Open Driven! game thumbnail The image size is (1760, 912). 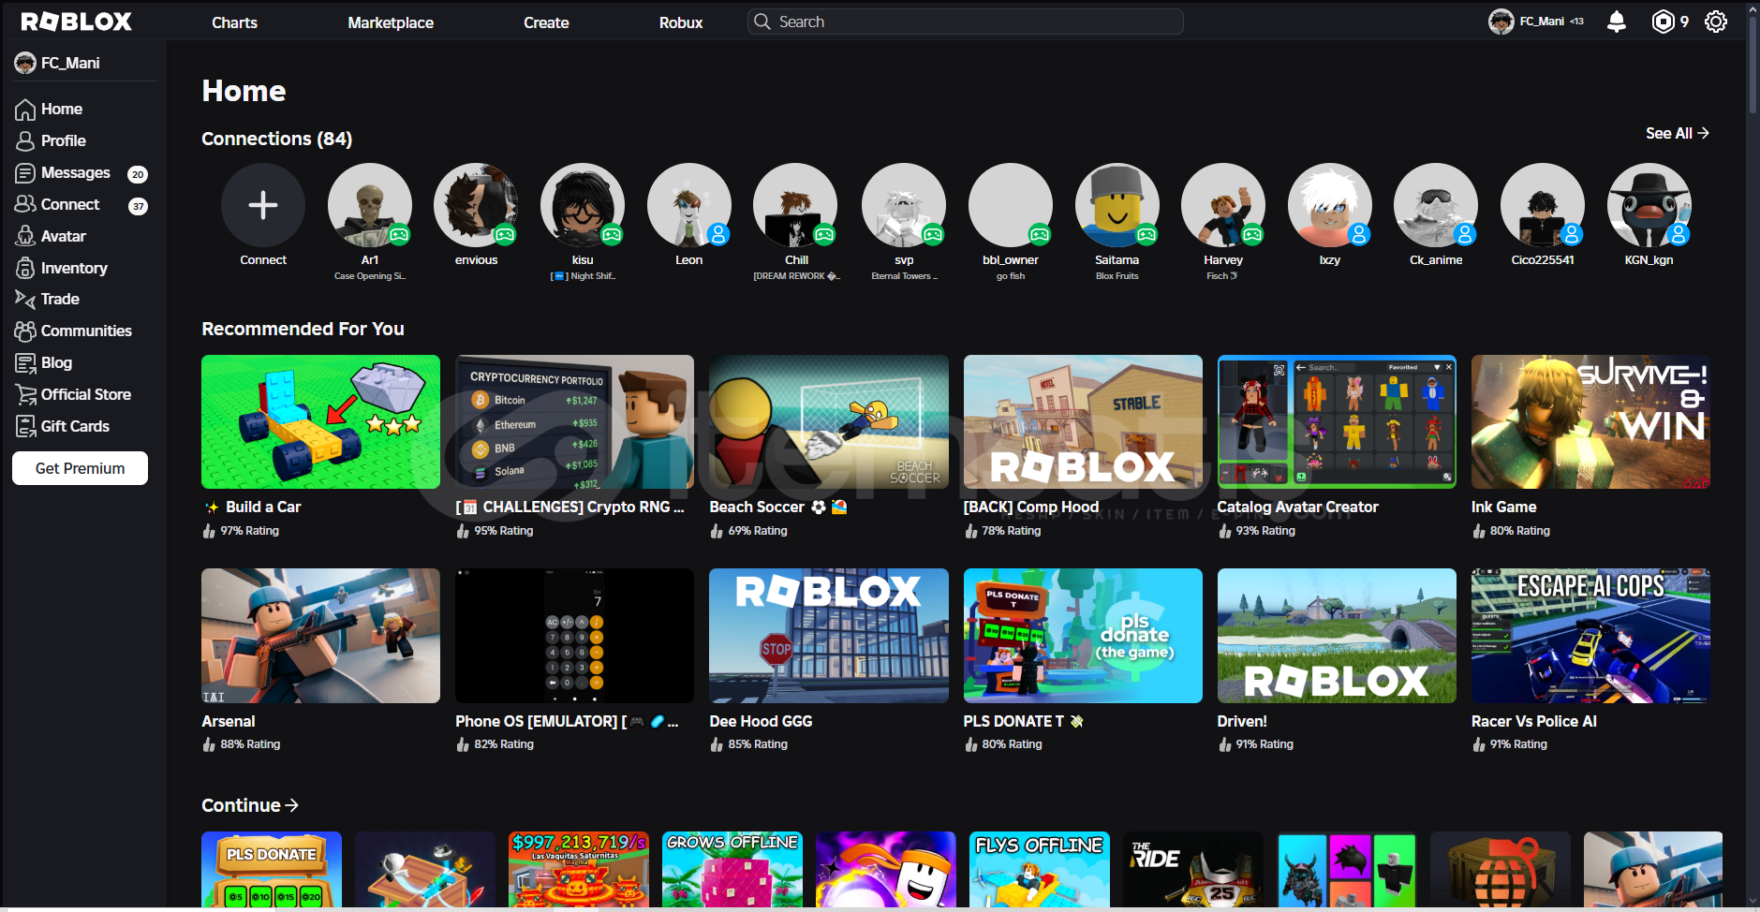(x=1337, y=636)
